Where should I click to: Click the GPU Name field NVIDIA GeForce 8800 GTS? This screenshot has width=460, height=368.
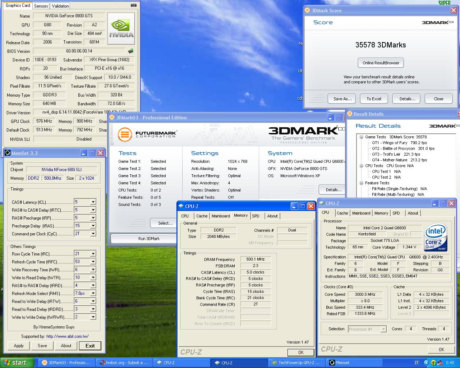(69, 16)
